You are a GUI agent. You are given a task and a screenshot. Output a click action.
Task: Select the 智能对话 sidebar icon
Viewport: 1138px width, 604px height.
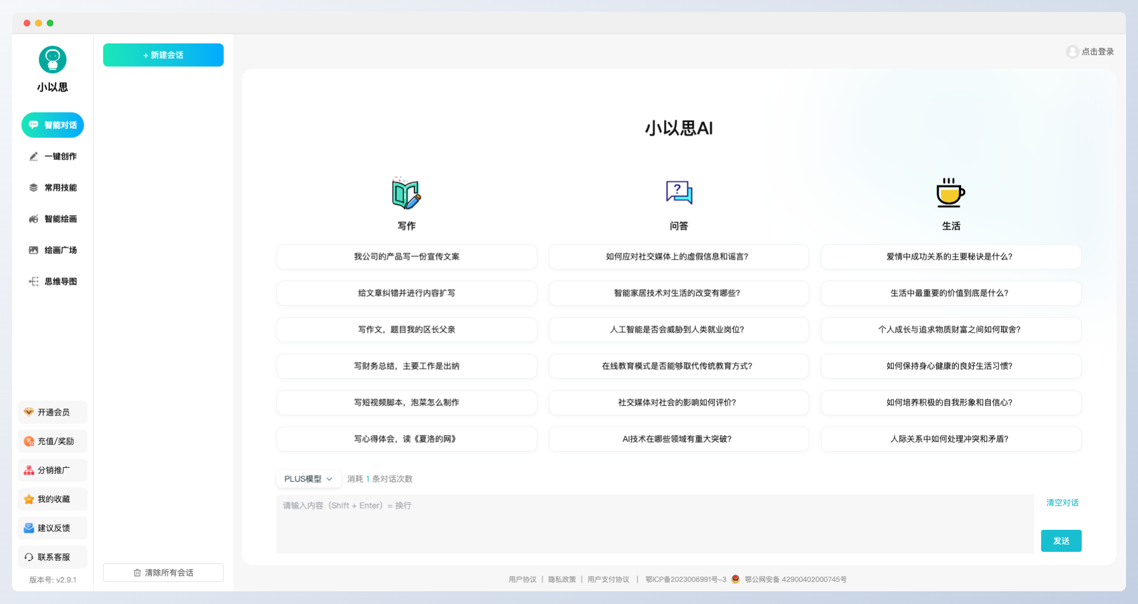(x=52, y=125)
